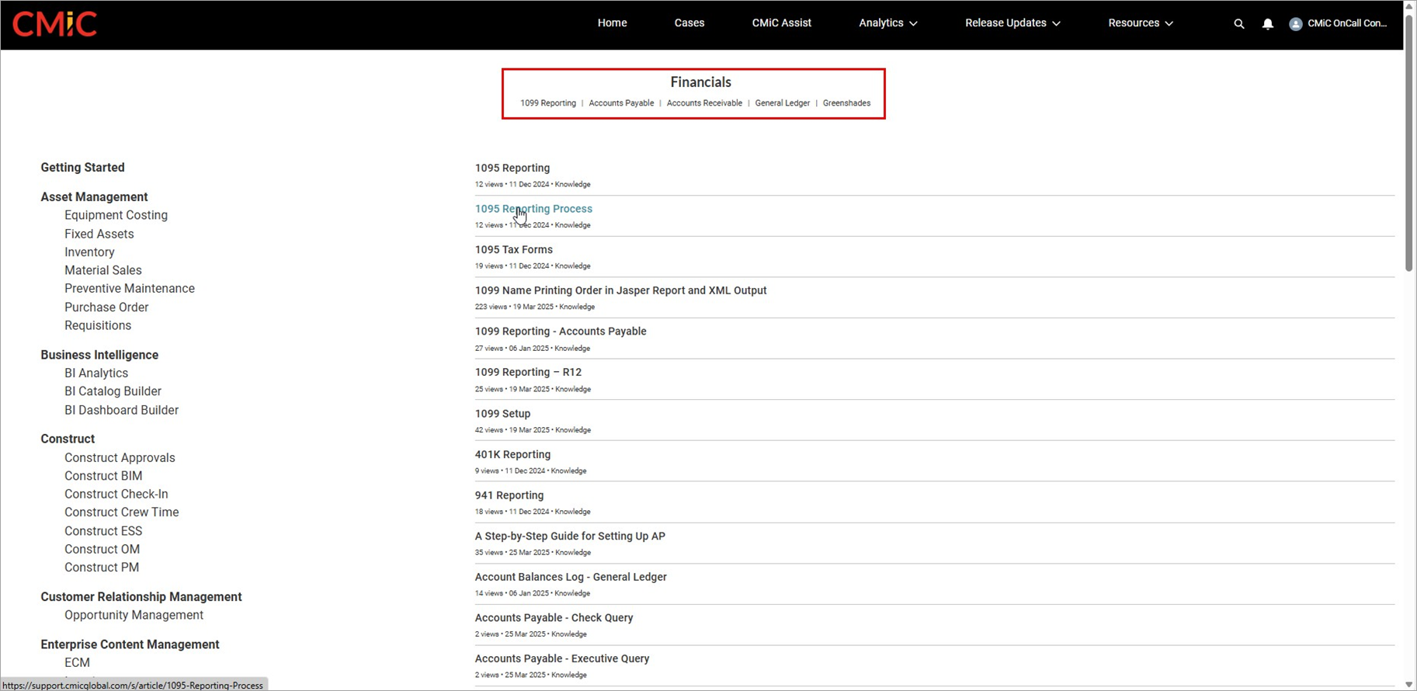Open Construct ESS topic
This screenshot has width=1417, height=691.
coord(103,531)
